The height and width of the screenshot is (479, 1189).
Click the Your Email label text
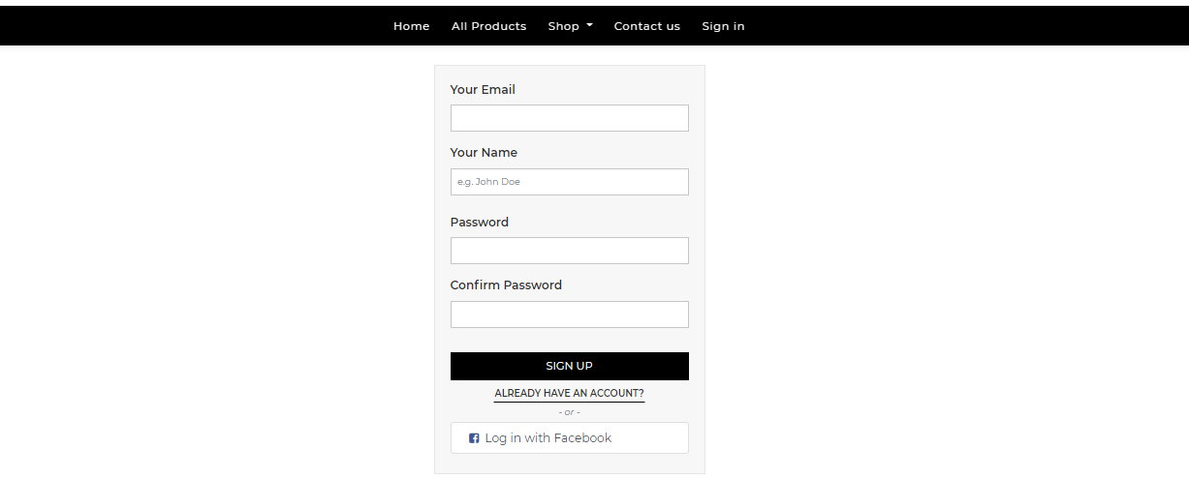click(x=483, y=90)
